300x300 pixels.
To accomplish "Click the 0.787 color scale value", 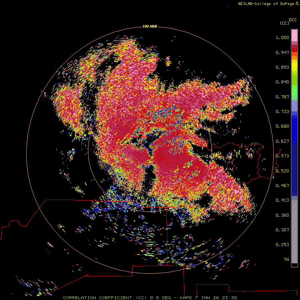I will (x=282, y=97).
